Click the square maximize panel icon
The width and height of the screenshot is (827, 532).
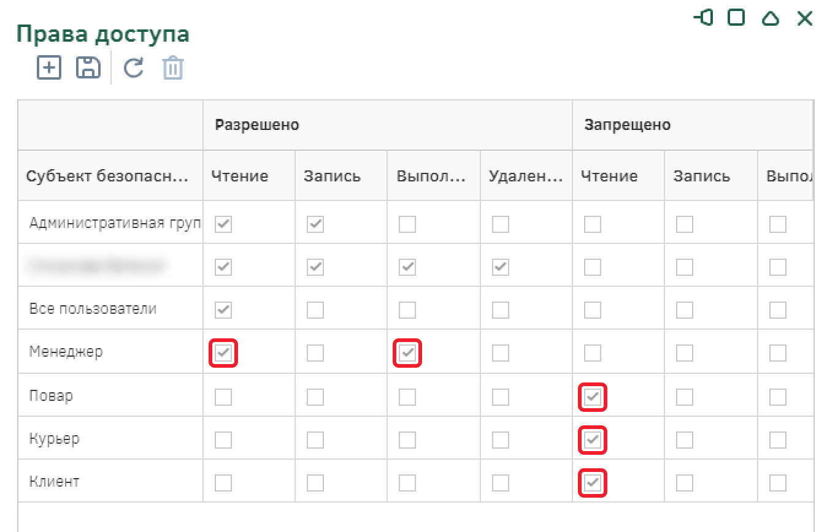pyautogui.click(x=736, y=18)
